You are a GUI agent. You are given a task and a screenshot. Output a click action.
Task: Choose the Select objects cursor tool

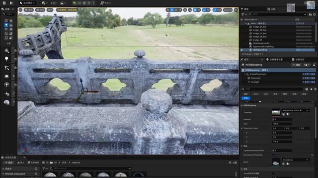tap(168, 10)
